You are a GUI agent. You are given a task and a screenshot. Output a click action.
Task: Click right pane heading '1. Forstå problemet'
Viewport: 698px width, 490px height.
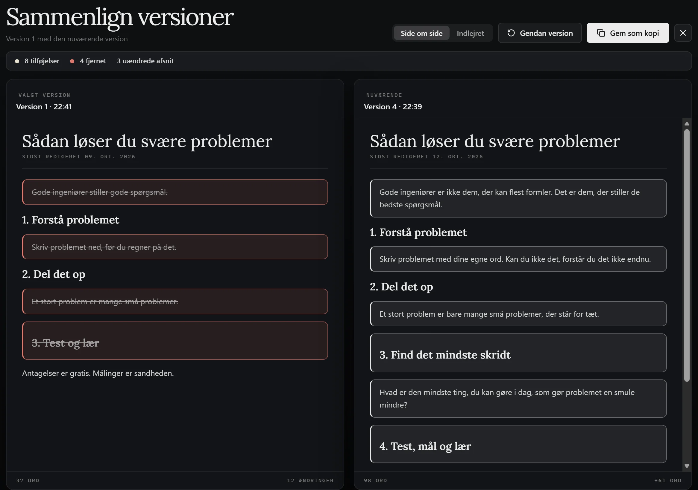click(x=418, y=232)
